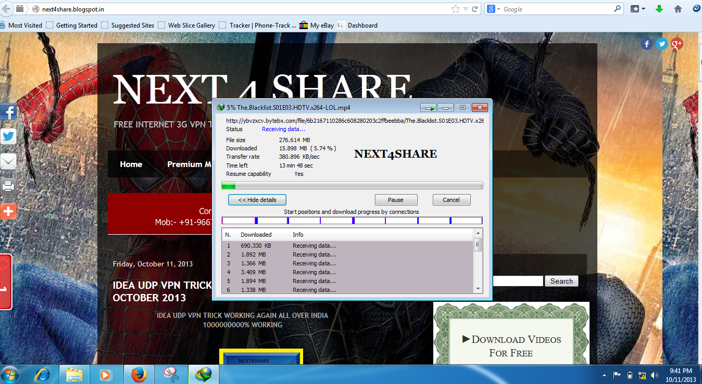This screenshot has height=384, width=702.
Task: Open volume control in system tray
Action: (x=655, y=375)
